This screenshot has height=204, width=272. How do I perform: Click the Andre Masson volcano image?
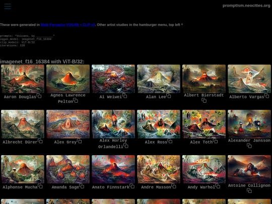159,169
